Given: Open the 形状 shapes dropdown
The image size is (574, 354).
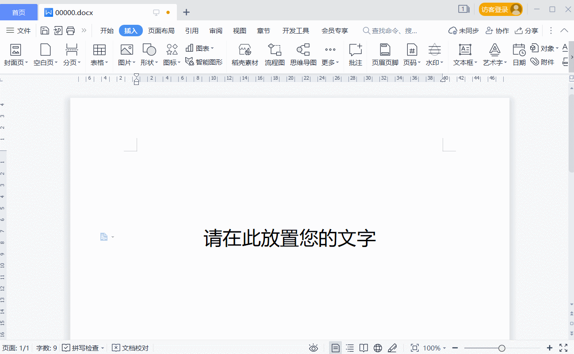Looking at the screenshot, I should click(149, 62).
